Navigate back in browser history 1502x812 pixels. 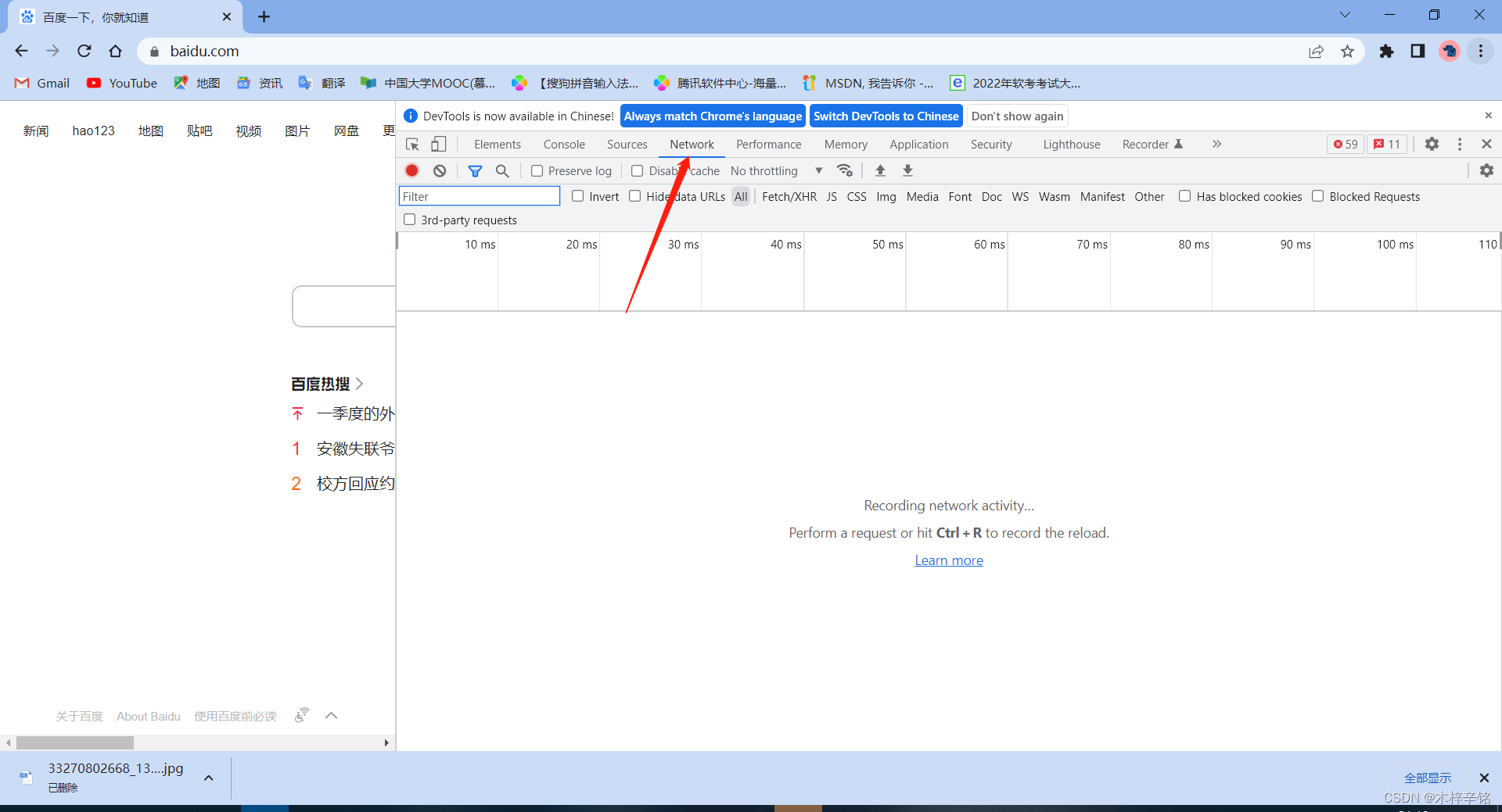click(22, 51)
